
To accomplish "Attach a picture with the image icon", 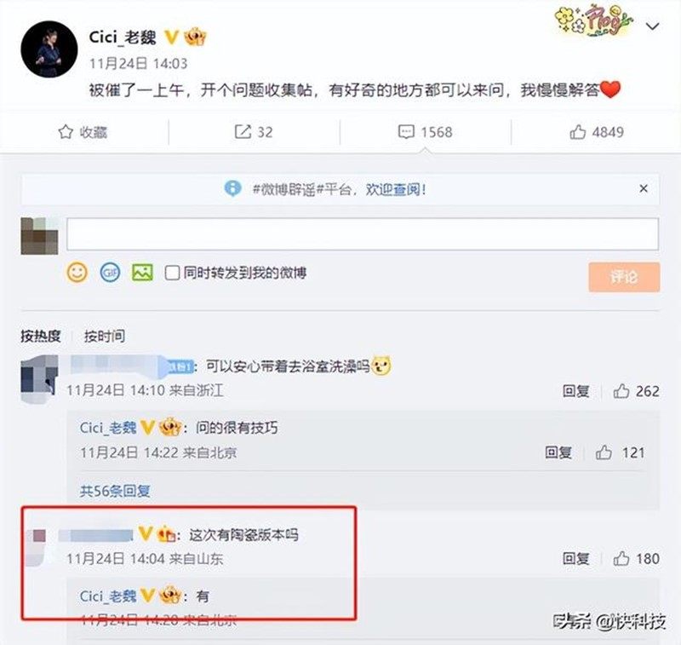I will point(142,273).
